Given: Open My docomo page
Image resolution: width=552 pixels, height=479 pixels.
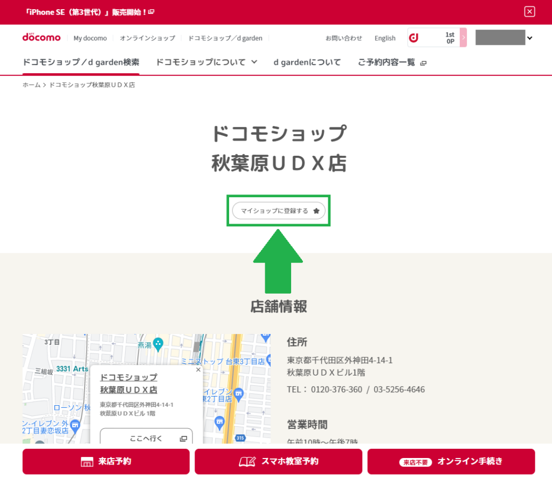Looking at the screenshot, I should pyautogui.click(x=90, y=38).
